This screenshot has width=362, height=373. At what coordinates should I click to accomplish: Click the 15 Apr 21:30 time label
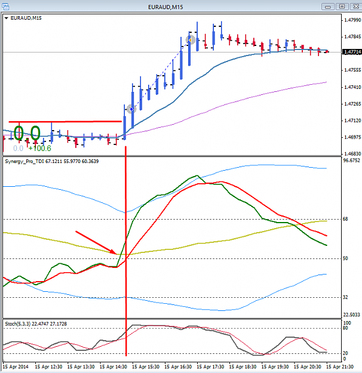340,367
